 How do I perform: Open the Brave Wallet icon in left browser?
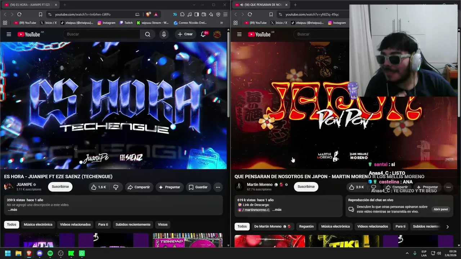[x=204, y=14]
